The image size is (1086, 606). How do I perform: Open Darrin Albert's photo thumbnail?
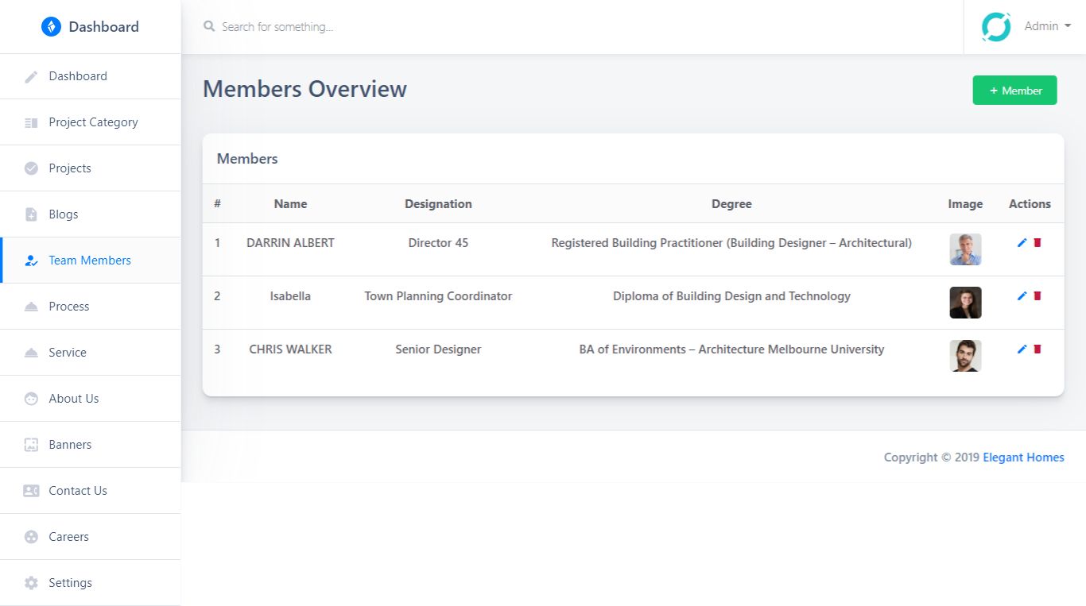coord(965,249)
